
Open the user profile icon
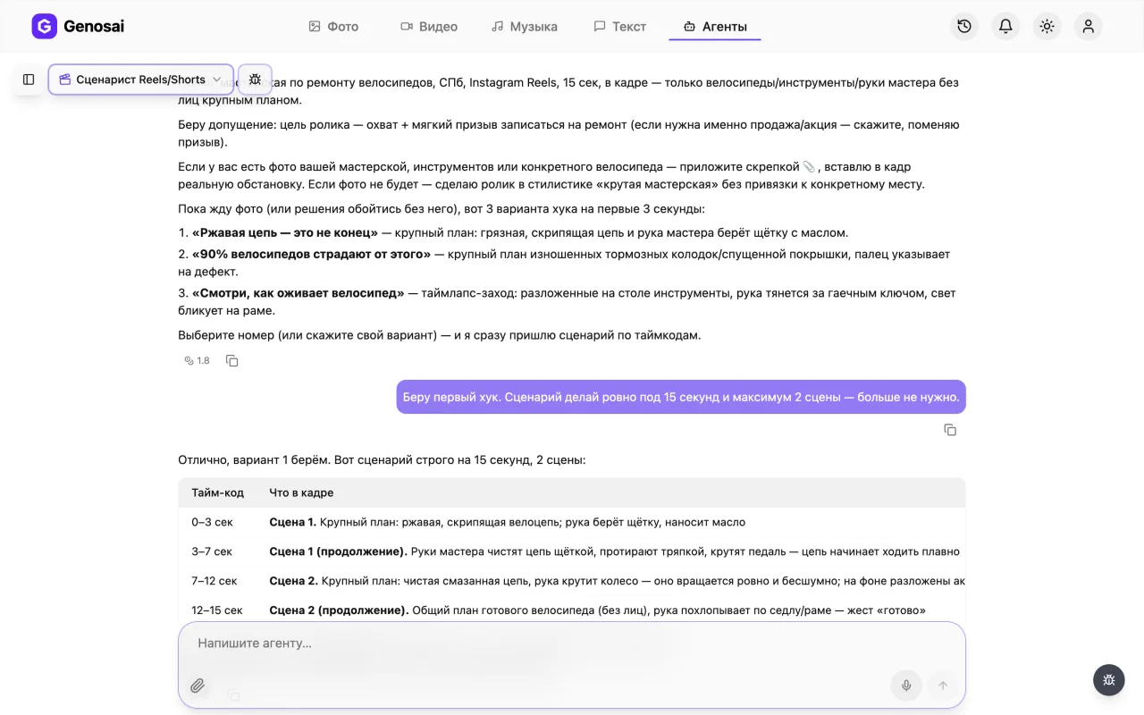tap(1088, 26)
